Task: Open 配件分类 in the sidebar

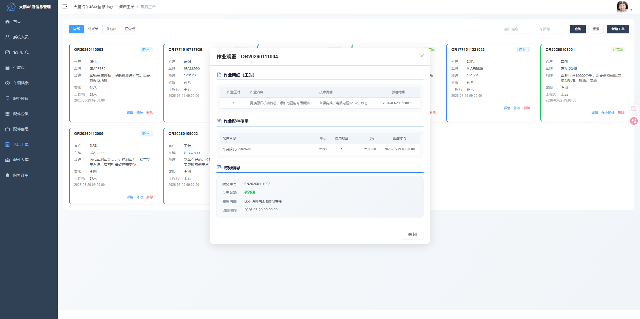Action: tap(29, 114)
